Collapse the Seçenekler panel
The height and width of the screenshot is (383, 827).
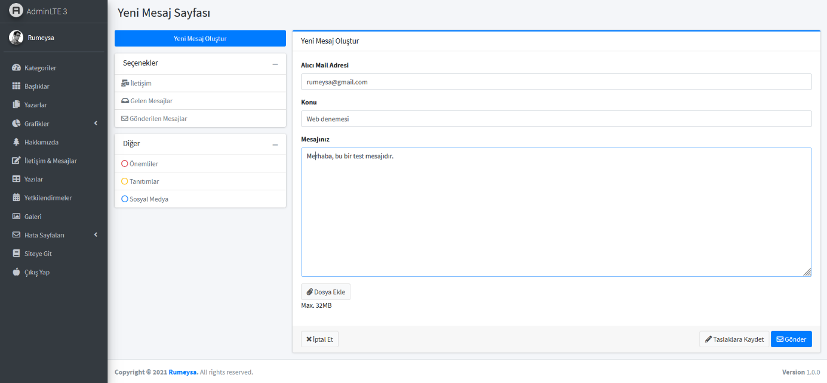(x=275, y=63)
